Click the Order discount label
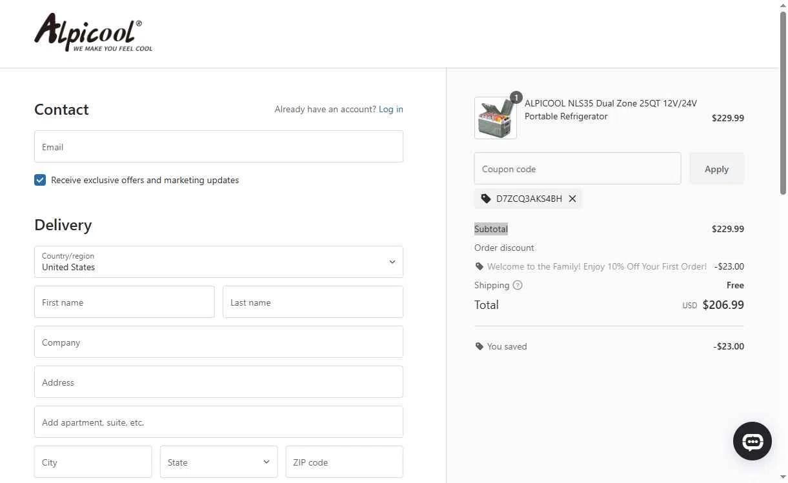Screen dimensions: 788x483 504,248
